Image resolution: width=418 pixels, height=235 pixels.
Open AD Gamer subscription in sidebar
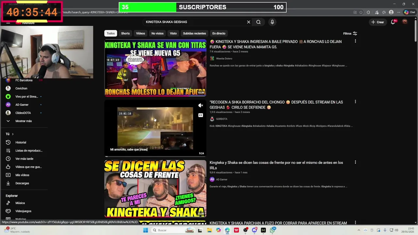coord(22,105)
